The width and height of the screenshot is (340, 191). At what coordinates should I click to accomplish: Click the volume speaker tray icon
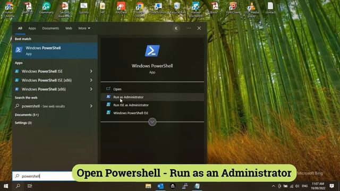point(297,186)
